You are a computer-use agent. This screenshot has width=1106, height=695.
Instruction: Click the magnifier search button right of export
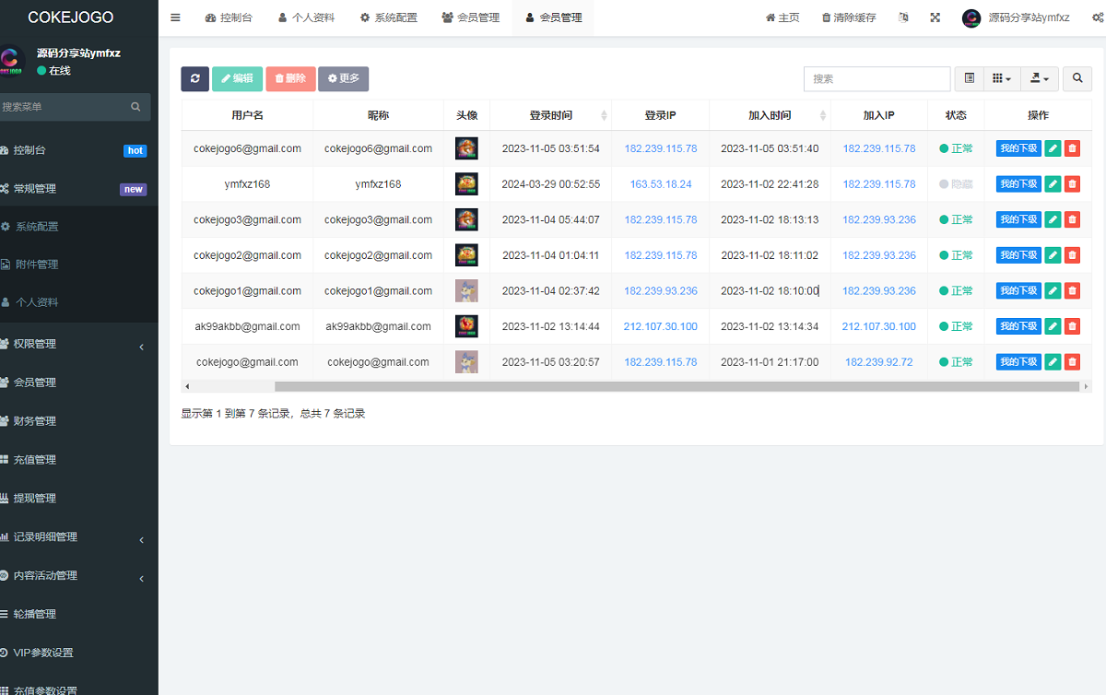(x=1077, y=79)
